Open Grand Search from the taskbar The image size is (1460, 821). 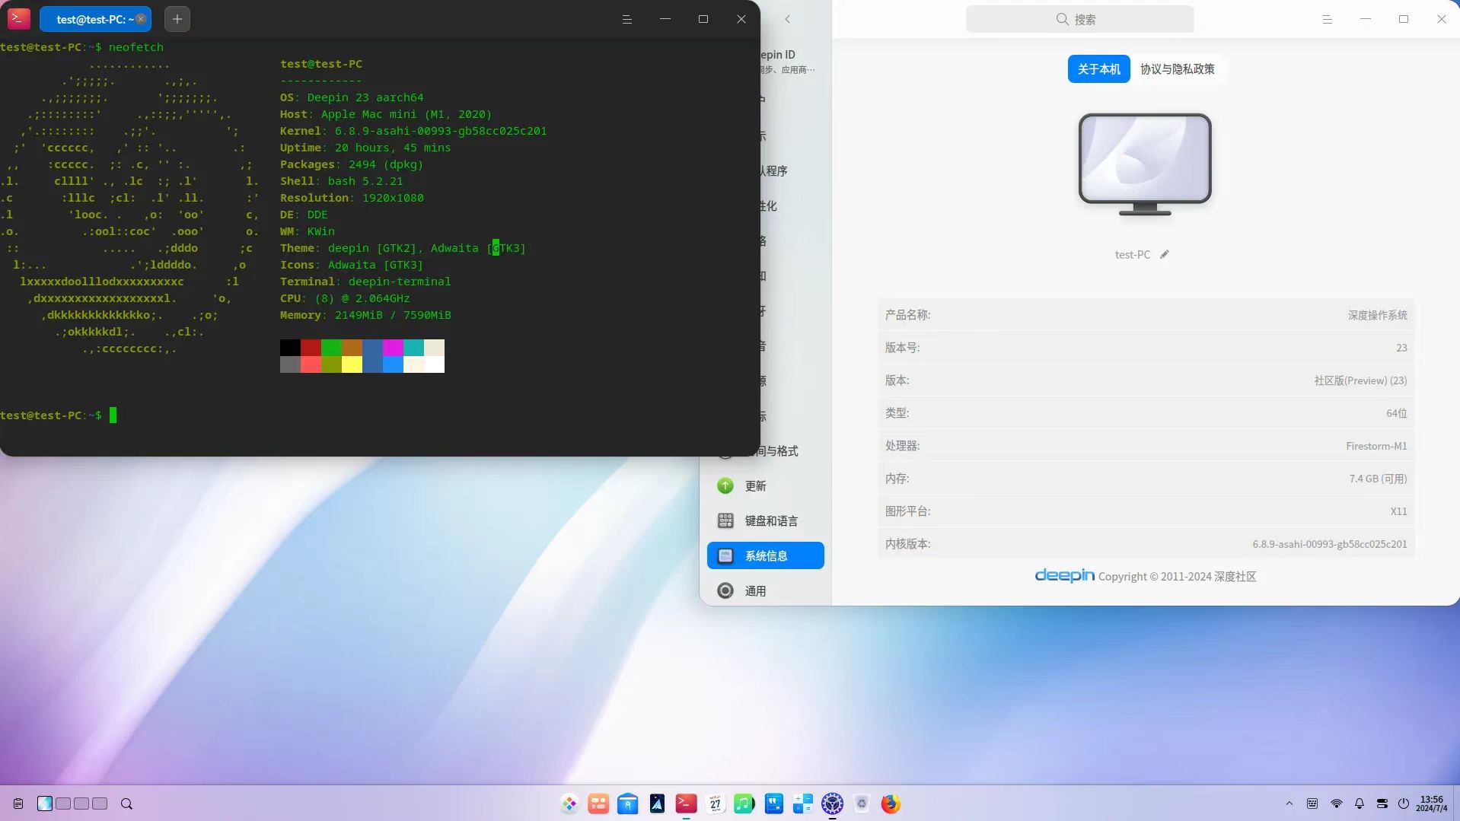coord(126,803)
